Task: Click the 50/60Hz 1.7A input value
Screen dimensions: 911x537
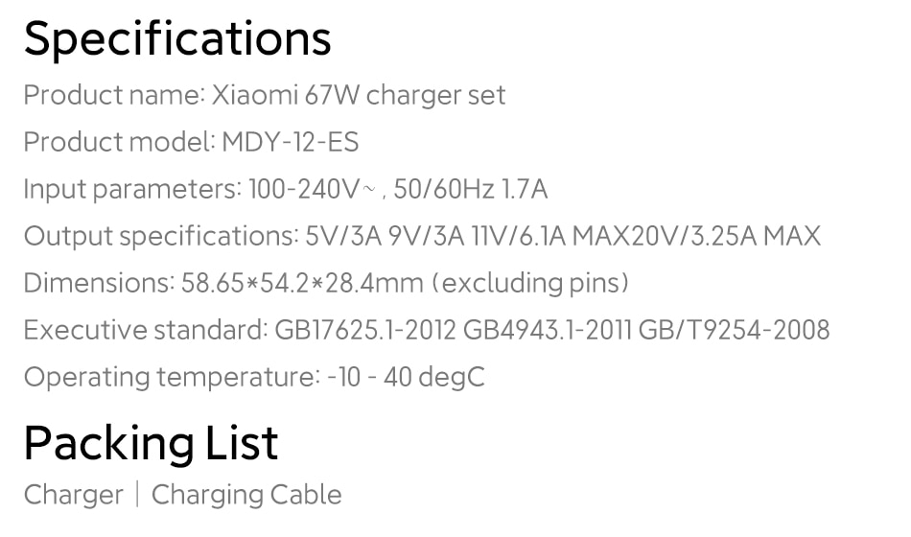Action: point(471,190)
